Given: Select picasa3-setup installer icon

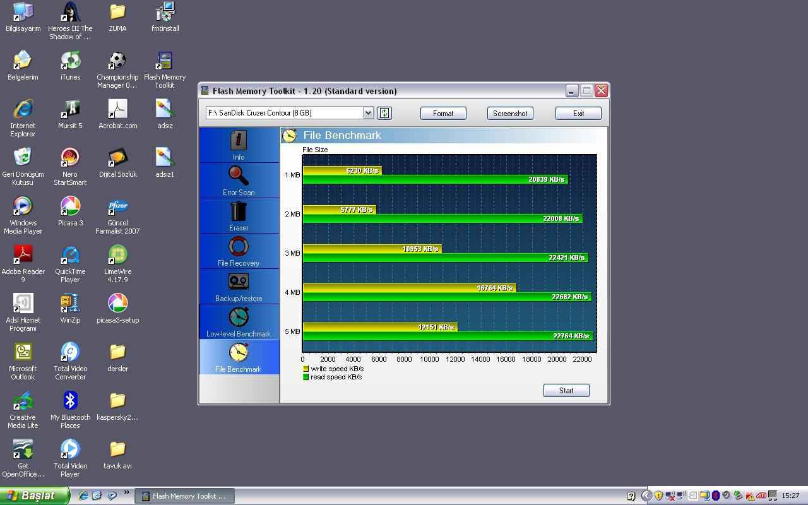Looking at the screenshot, I should point(117,309).
